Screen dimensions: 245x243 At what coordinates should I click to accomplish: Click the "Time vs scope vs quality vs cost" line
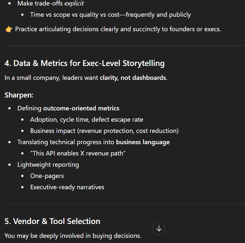[110, 14]
